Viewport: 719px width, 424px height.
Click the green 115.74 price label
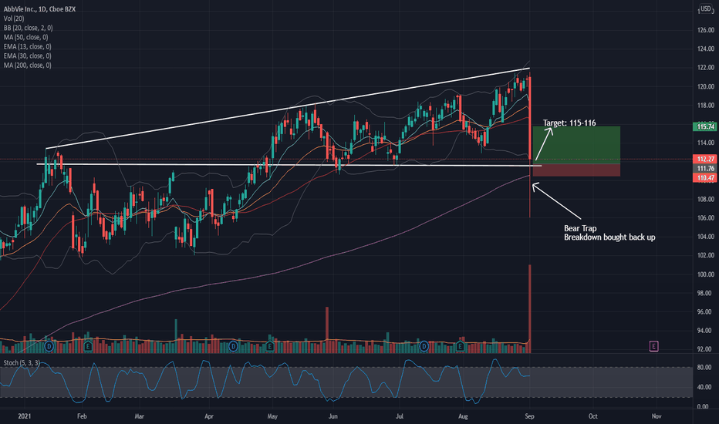(705, 127)
